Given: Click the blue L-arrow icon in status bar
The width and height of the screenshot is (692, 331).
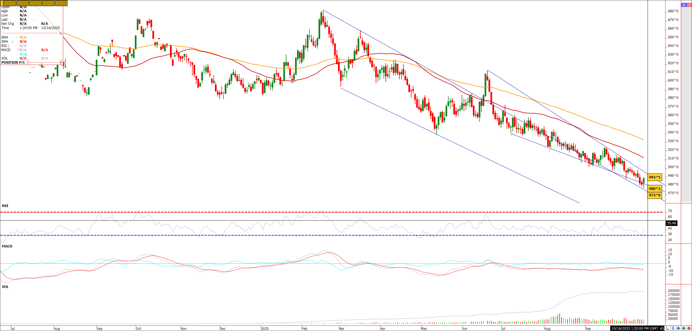Looking at the screenshot, I should coord(668,328).
